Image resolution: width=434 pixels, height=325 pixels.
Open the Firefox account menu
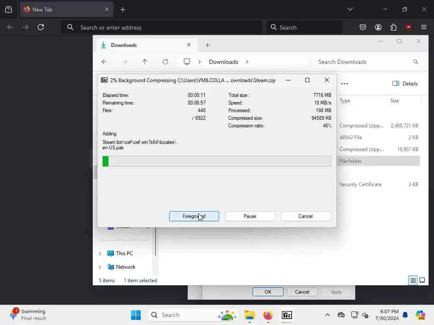point(378,27)
